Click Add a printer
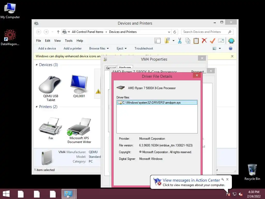The width and height of the screenshot is (265, 199). pos(72,48)
